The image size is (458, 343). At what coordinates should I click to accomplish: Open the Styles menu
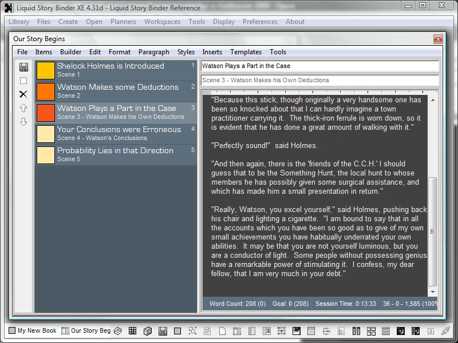185,52
